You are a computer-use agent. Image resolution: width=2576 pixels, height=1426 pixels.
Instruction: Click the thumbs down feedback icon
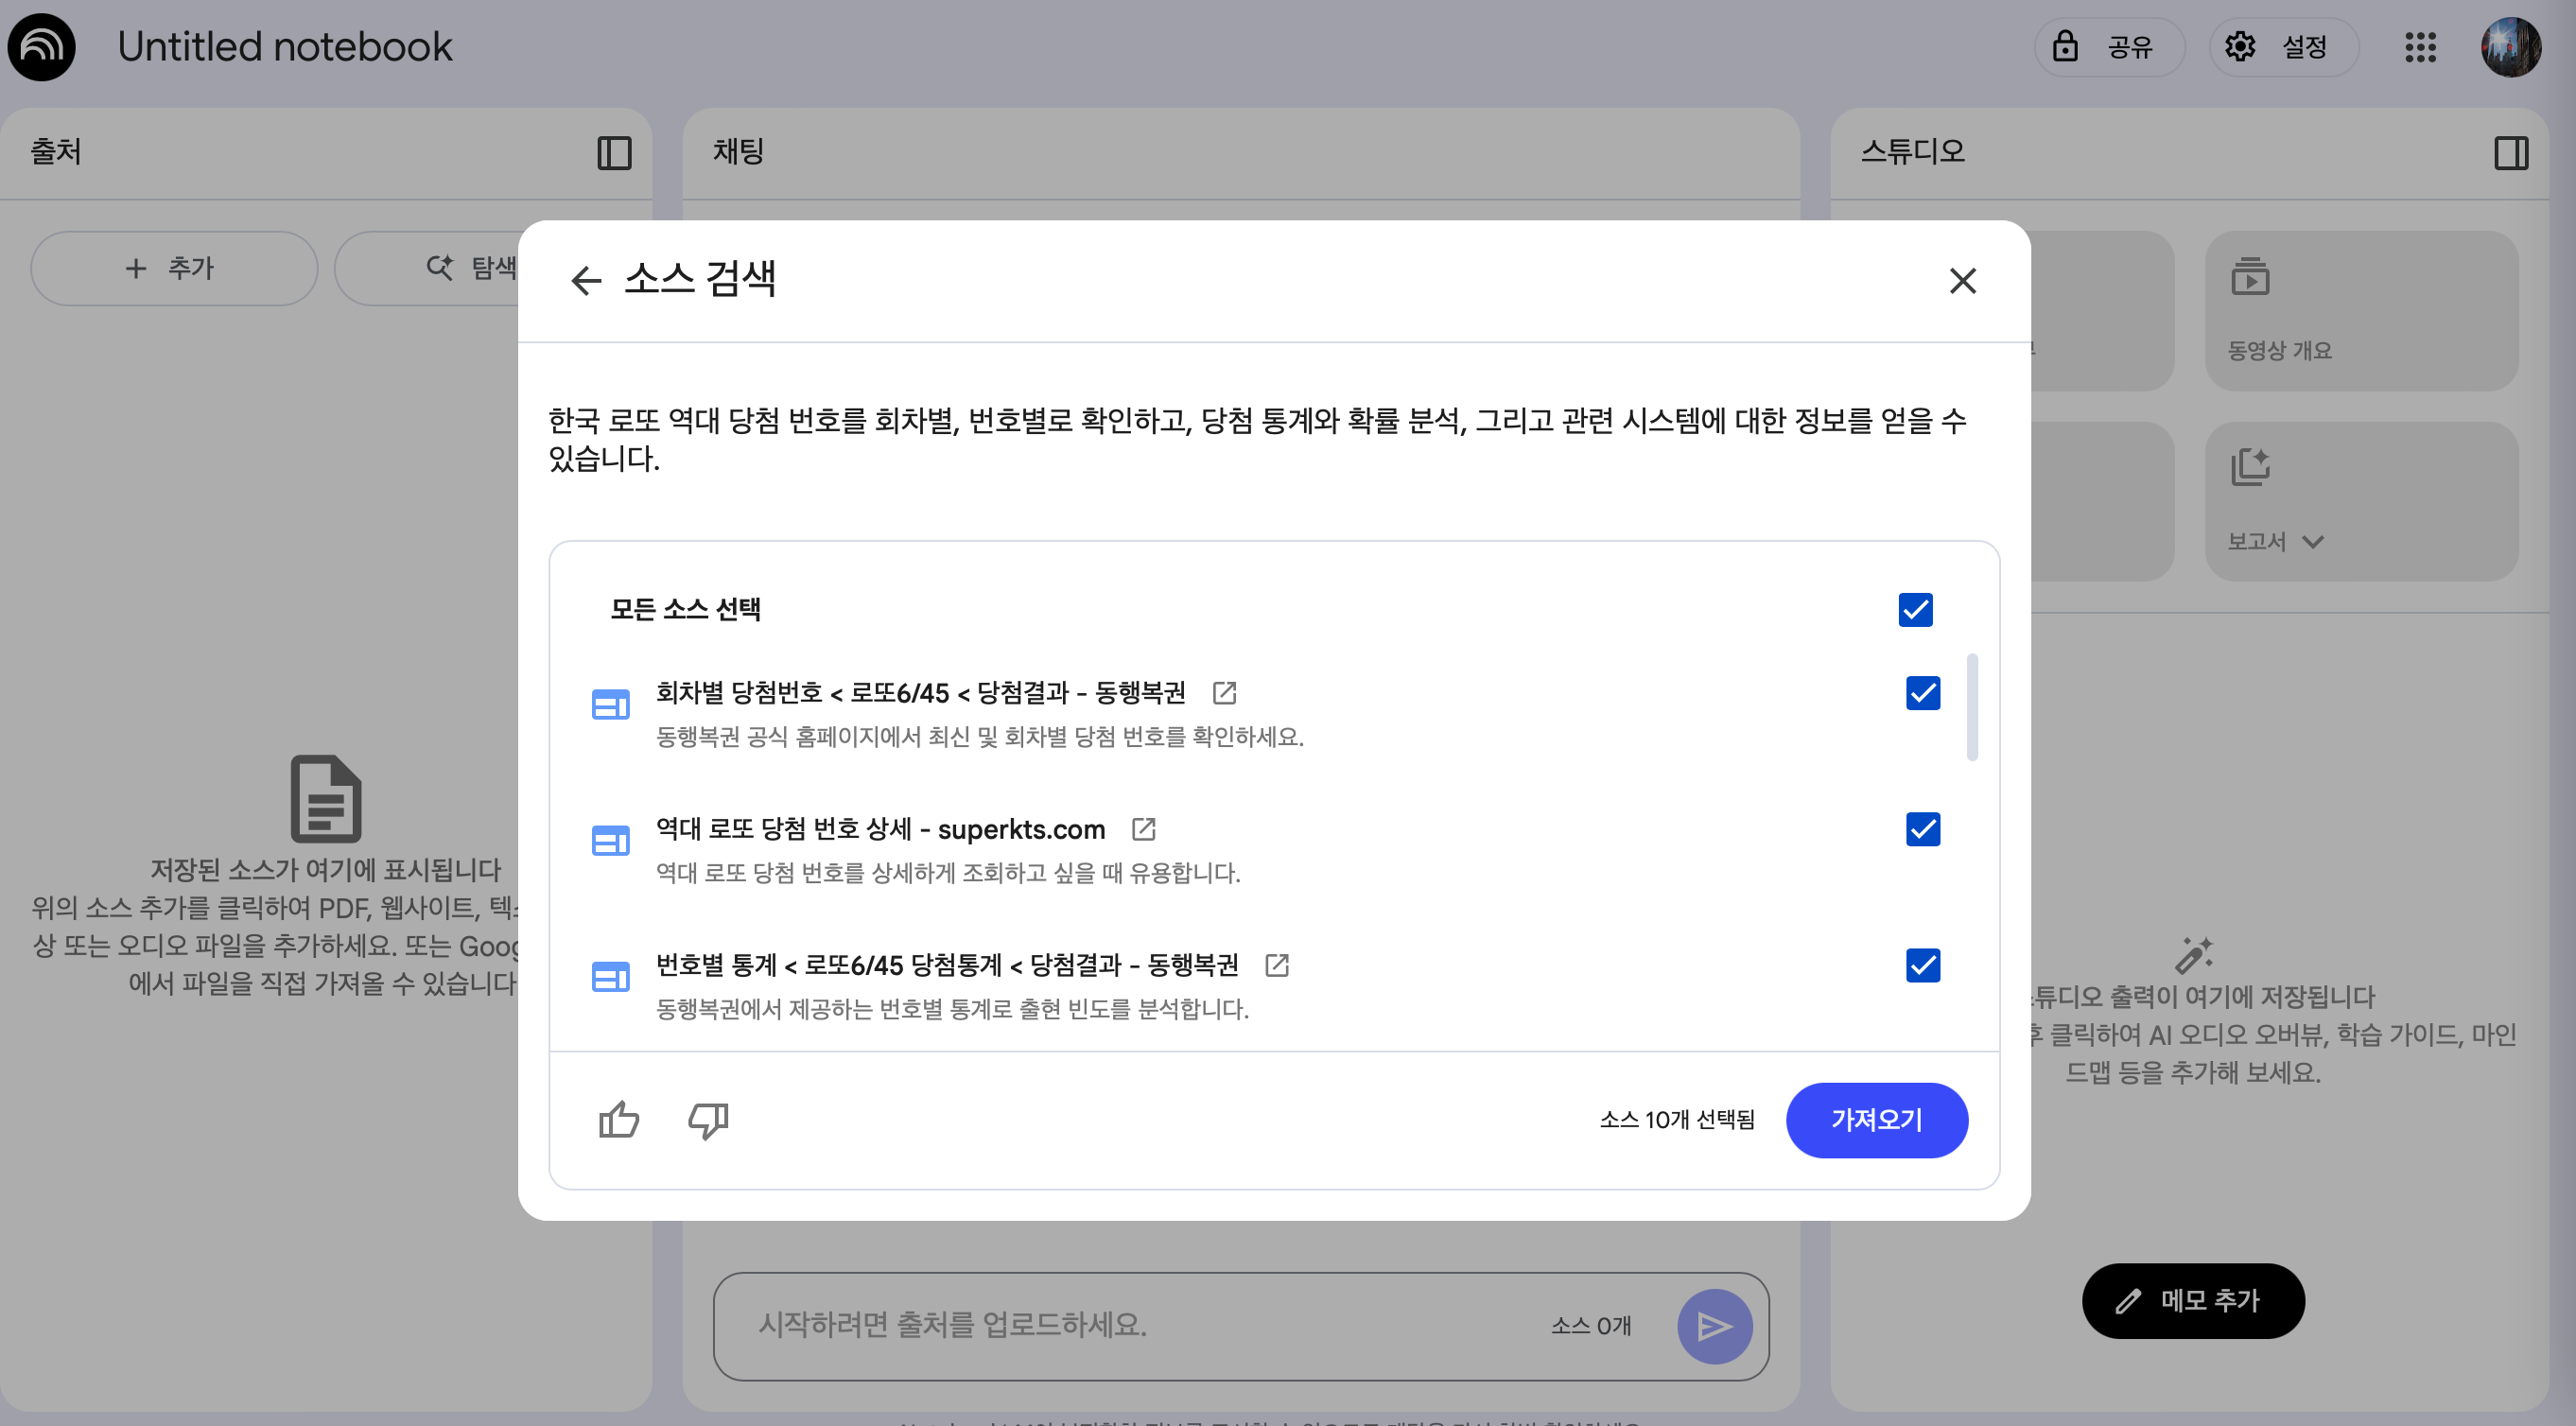(x=708, y=1119)
